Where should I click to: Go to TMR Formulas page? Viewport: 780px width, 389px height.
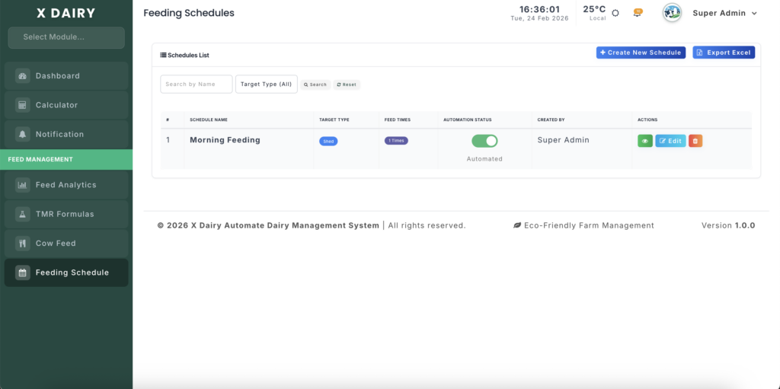pos(66,214)
